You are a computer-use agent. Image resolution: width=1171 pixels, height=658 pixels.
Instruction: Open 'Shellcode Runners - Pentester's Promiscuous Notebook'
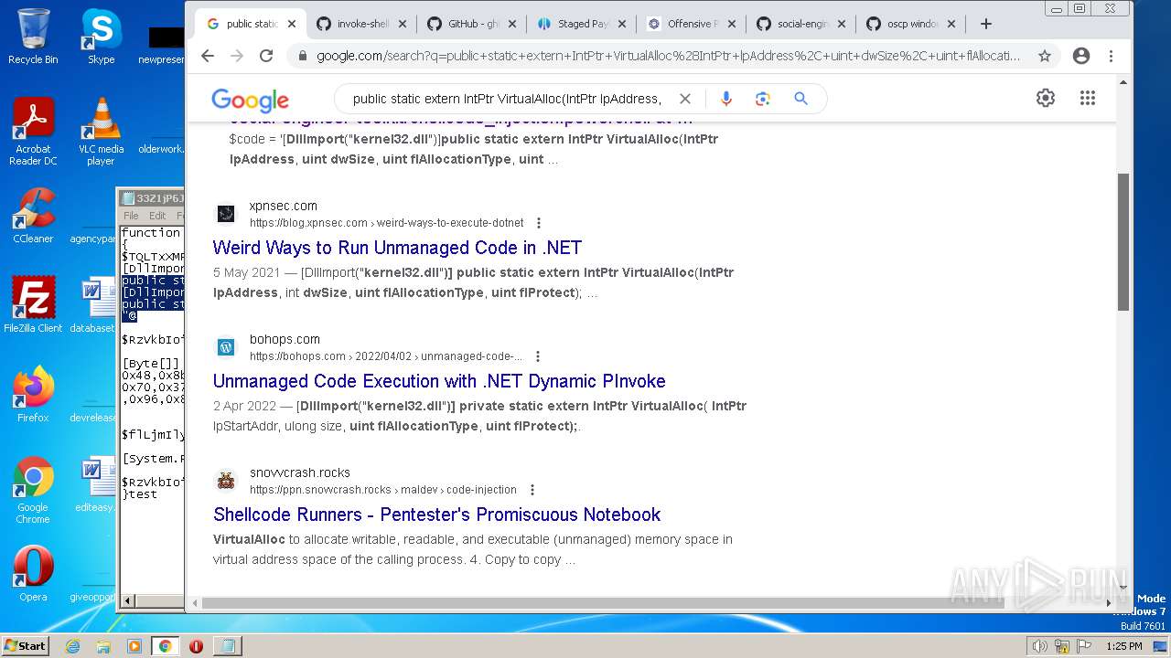(436, 515)
